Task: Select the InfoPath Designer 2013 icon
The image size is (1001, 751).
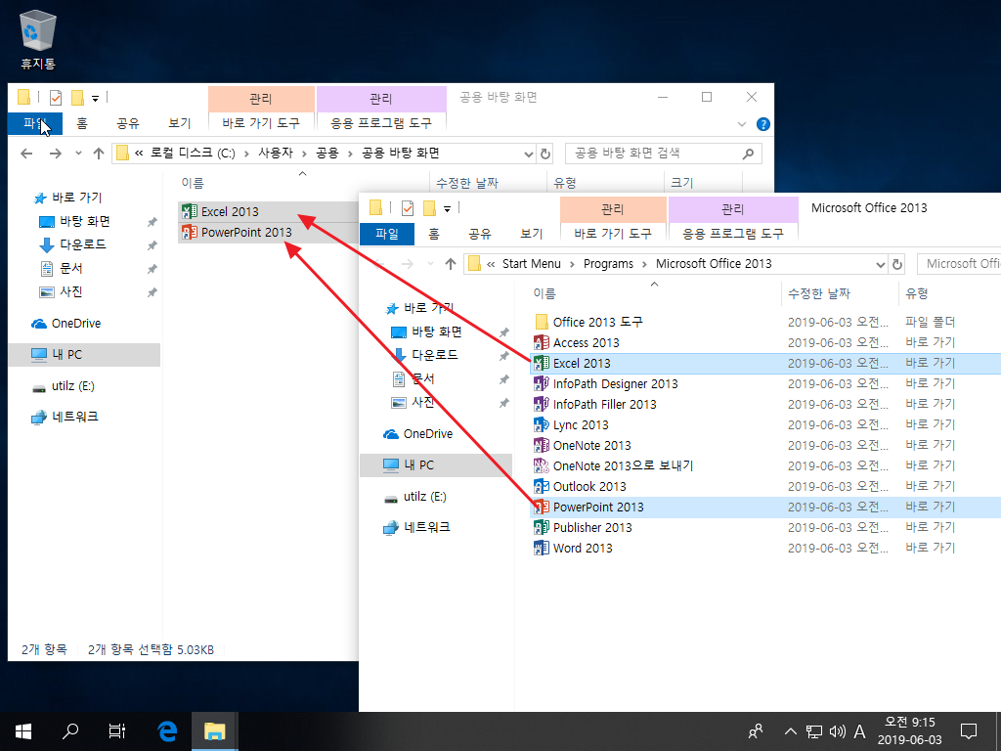Action: pyautogui.click(x=542, y=383)
